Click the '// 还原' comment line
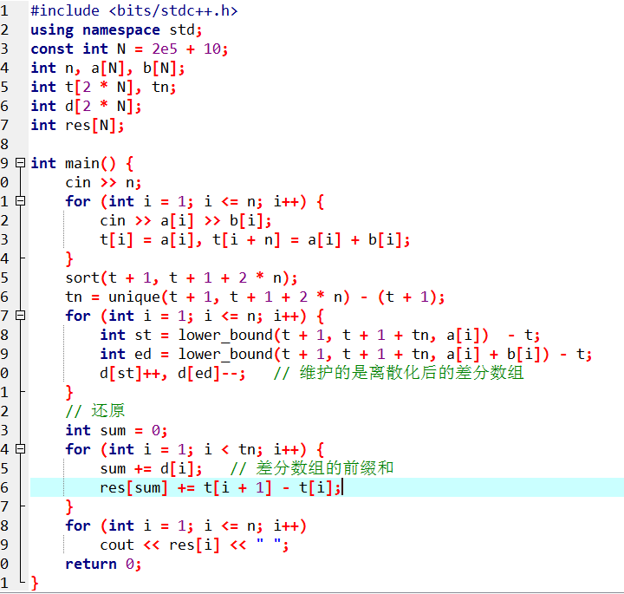Image resolution: width=624 pixels, height=594 pixels. click(95, 411)
